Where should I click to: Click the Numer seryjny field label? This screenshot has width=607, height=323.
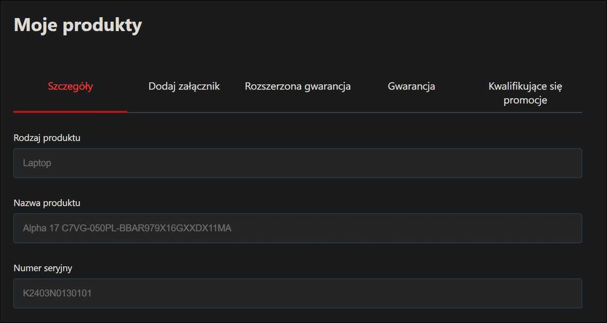click(x=42, y=268)
